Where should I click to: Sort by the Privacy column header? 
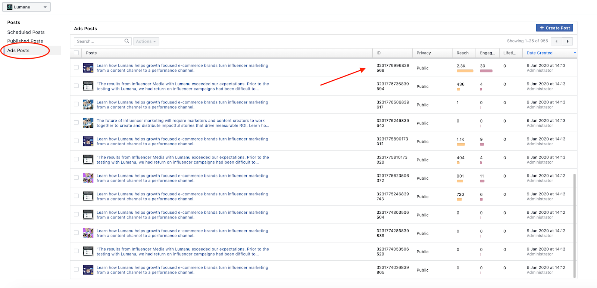432,53
